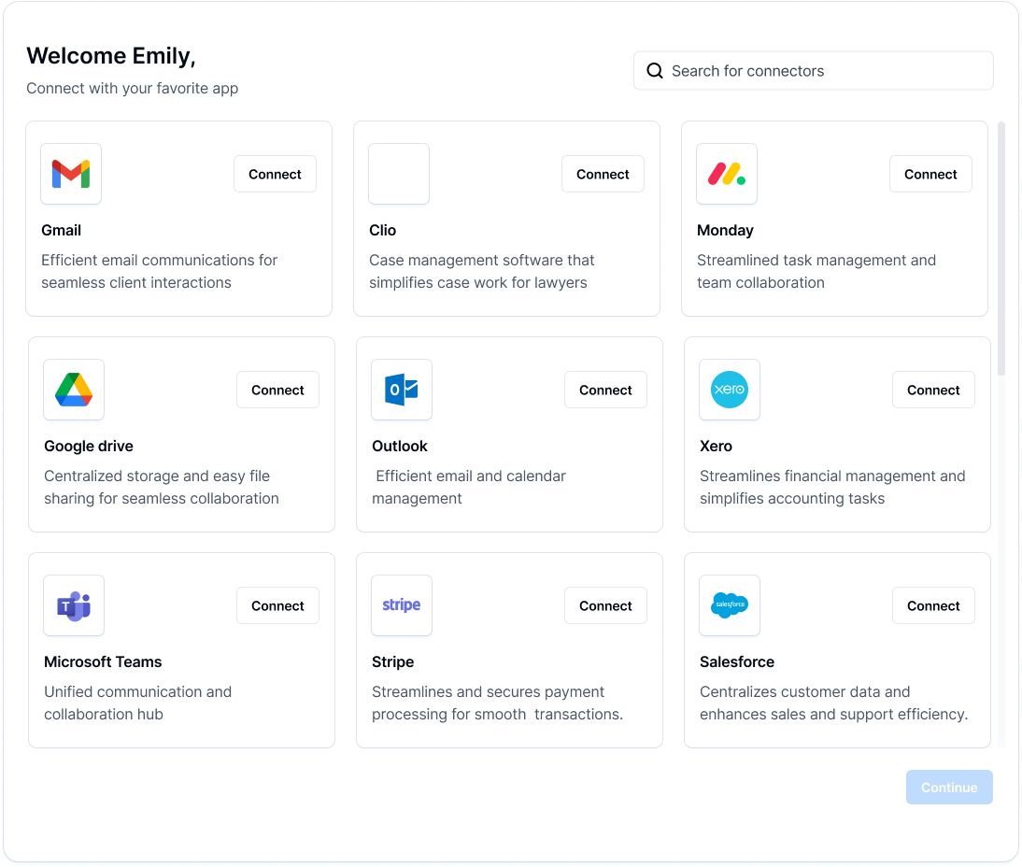Click Stripe description about payment processing
This screenshot has height=867, width=1022.
(497, 703)
